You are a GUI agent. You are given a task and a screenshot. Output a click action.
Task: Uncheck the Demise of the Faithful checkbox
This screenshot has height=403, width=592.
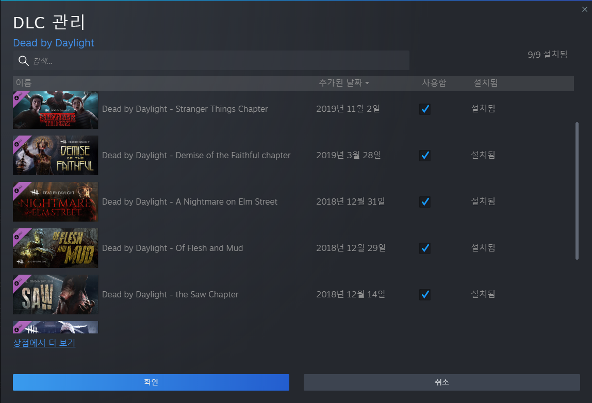point(425,156)
